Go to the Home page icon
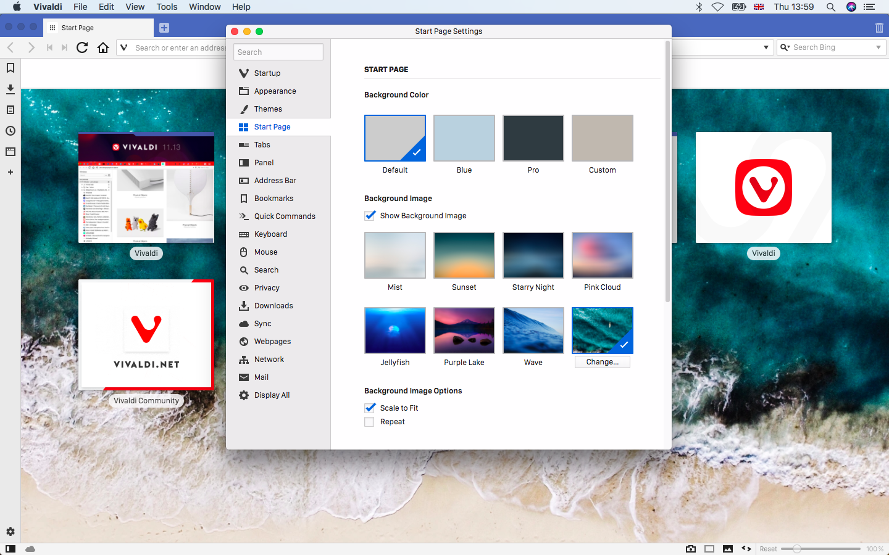 103,47
